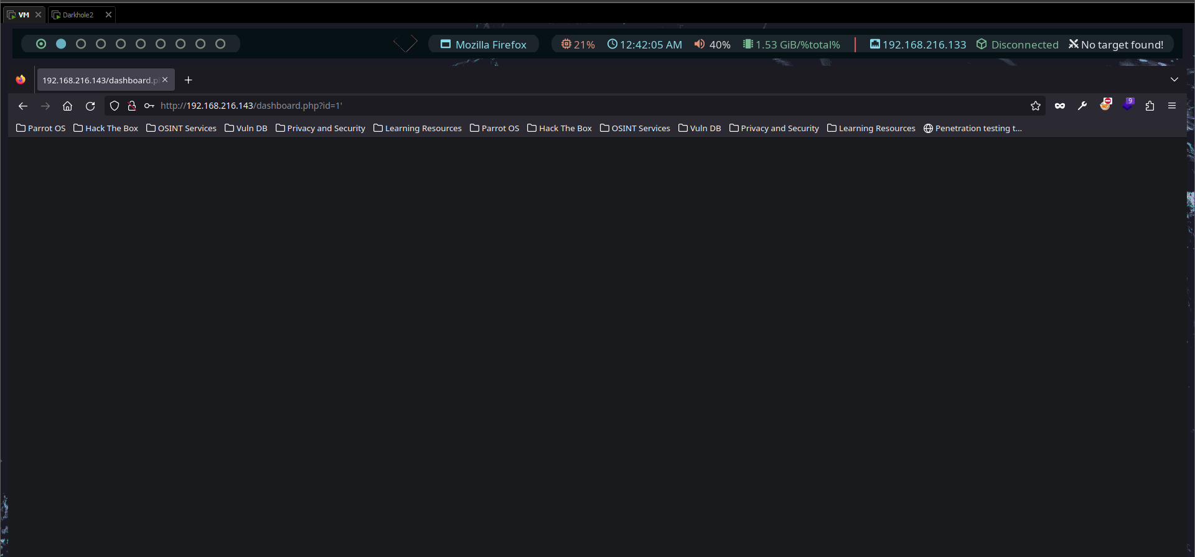Open the Firefox home page
This screenshot has height=557, width=1195.
point(68,106)
